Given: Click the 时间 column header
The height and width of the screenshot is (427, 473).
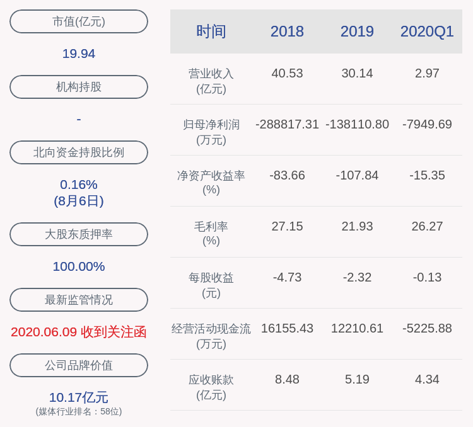Looking at the screenshot, I should click(x=211, y=31).
